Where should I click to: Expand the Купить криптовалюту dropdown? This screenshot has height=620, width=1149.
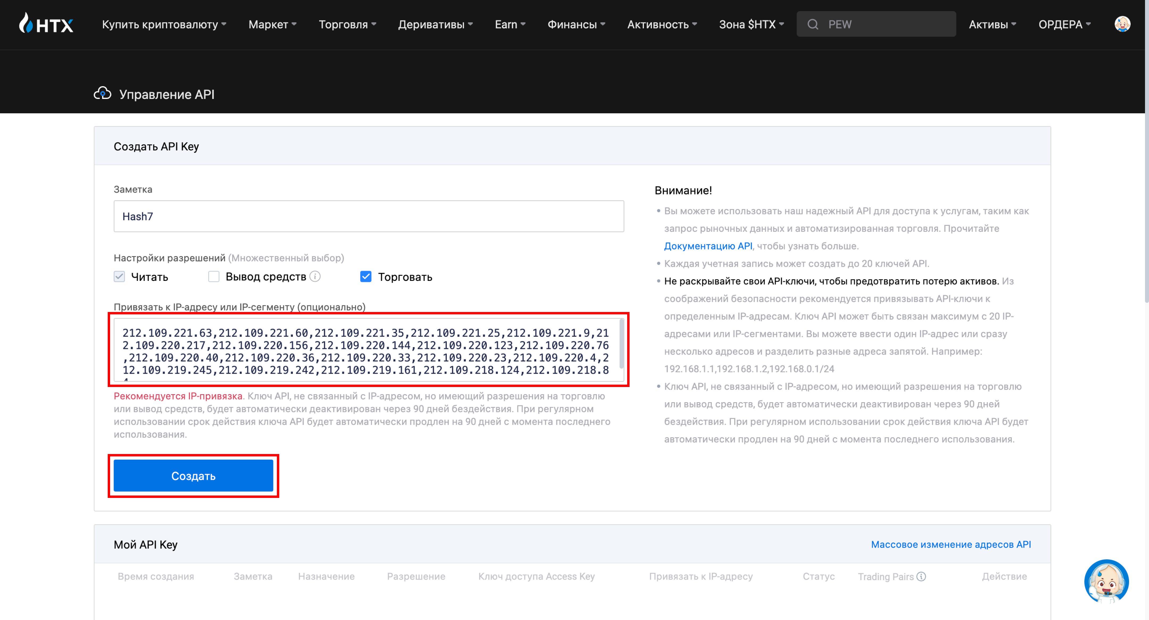[164, 24]
